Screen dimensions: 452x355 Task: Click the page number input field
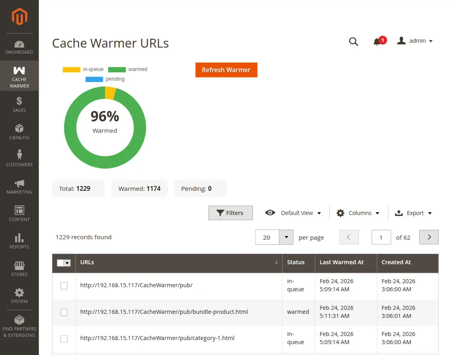[x=381, y=237]
